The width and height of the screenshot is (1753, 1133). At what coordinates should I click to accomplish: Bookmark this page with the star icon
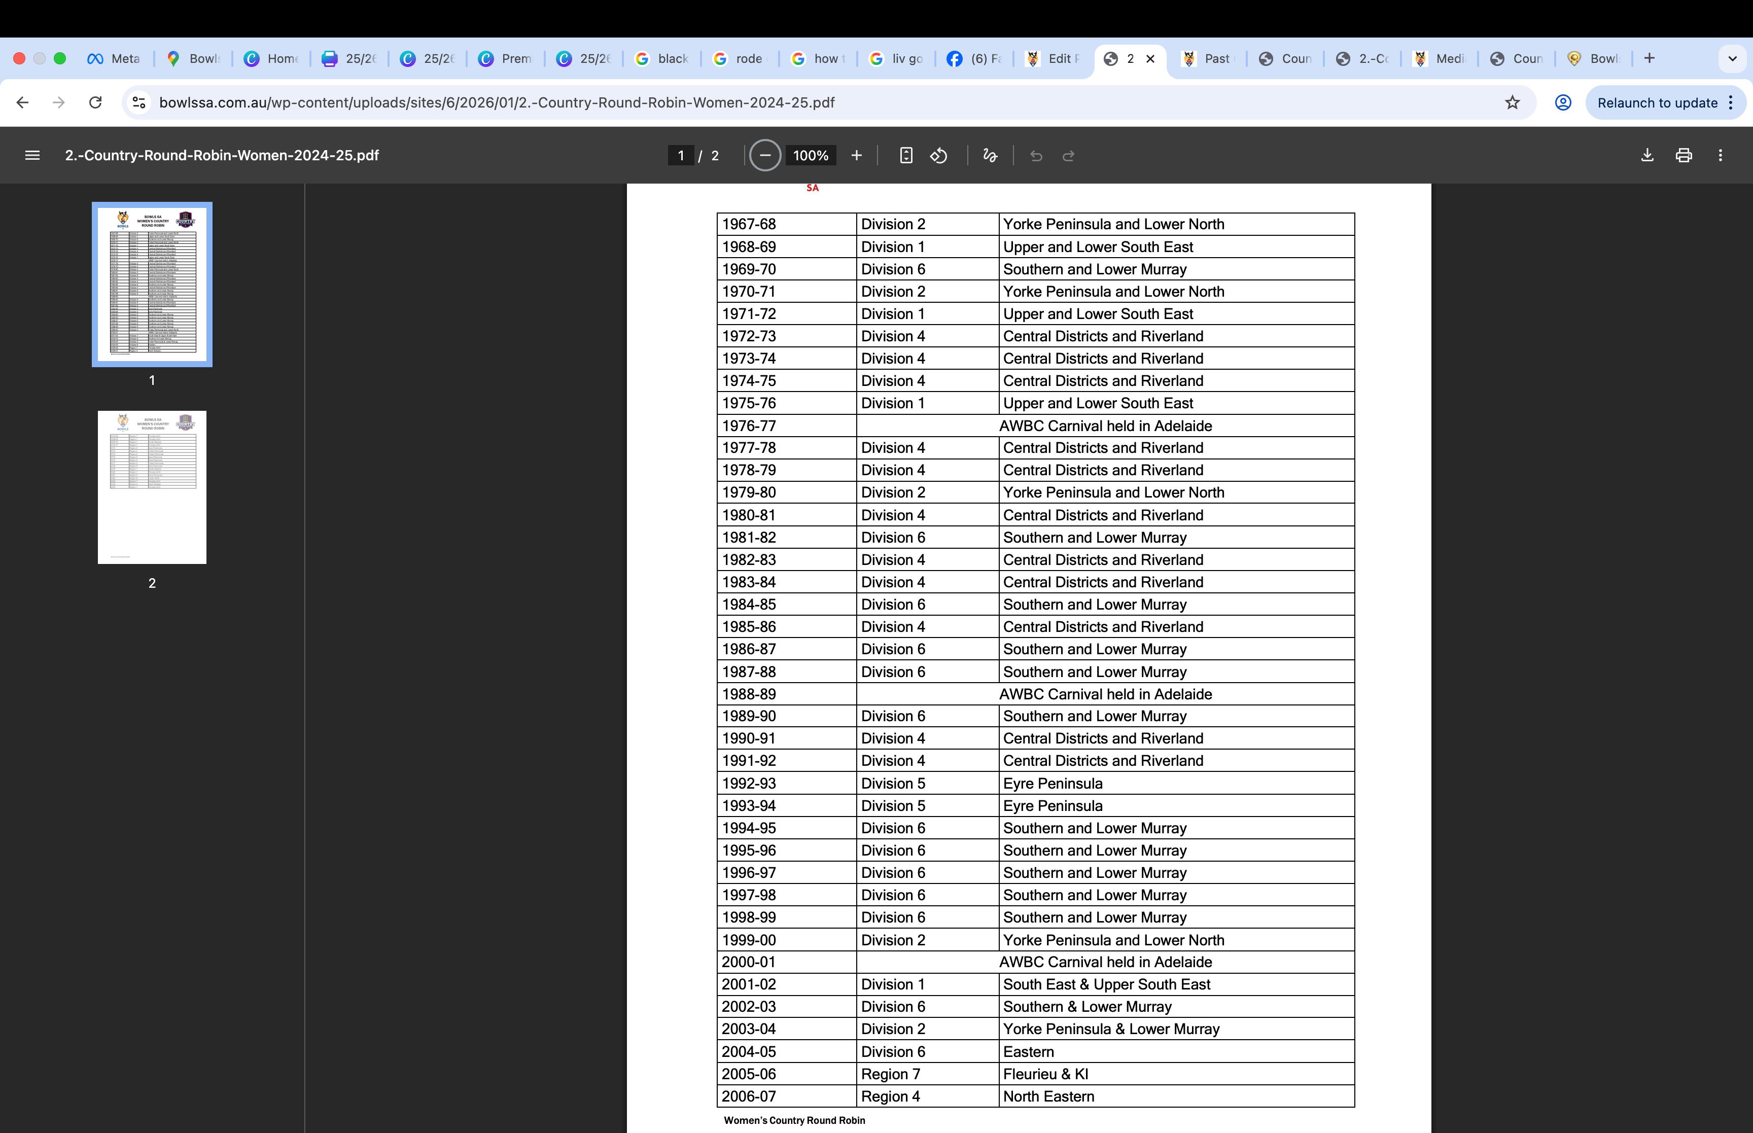(1513, 102)
